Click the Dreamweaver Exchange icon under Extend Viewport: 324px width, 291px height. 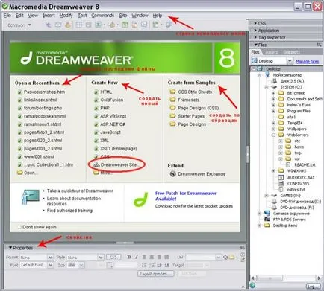173,174
